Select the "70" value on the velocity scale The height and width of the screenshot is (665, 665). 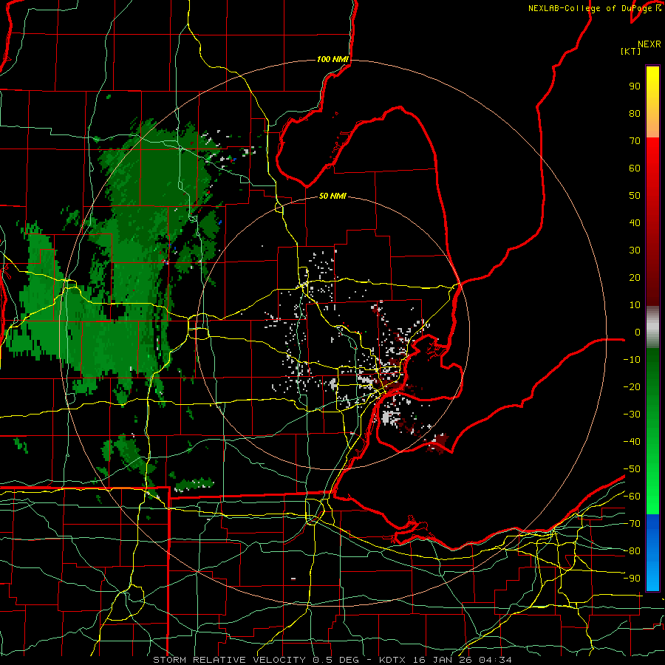point(635,141)
